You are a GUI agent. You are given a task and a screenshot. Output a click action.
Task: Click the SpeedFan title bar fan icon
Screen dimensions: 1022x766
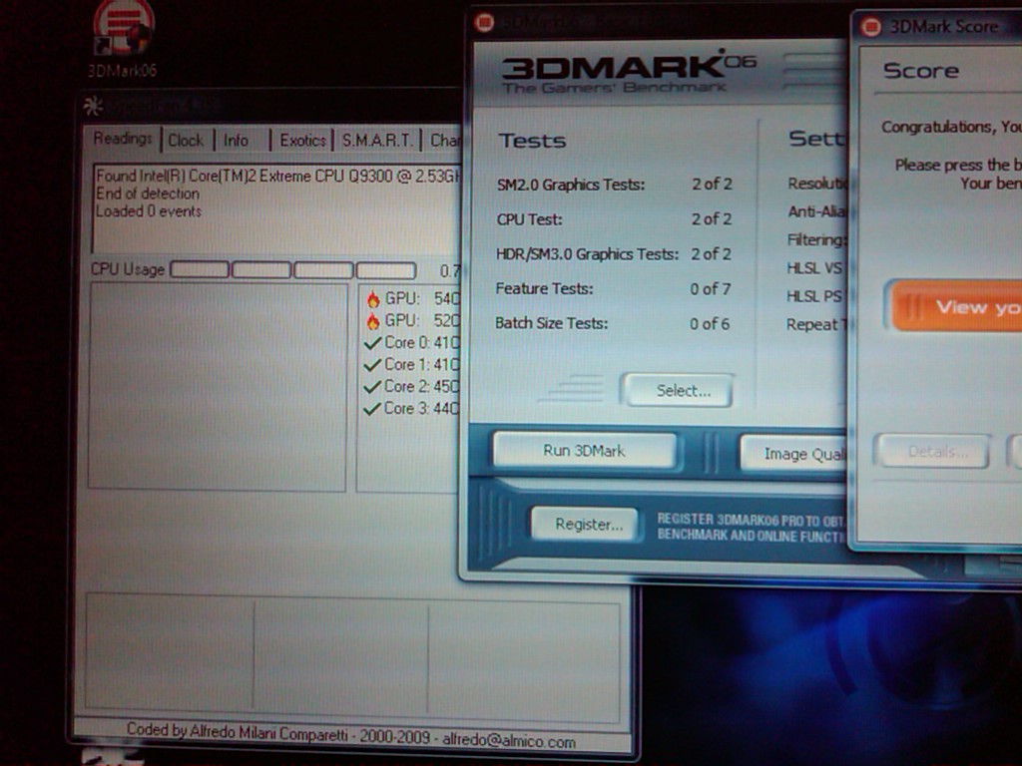coord(93,106)
